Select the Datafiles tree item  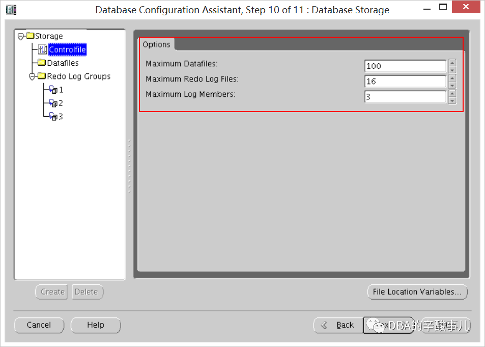(63, 63)
